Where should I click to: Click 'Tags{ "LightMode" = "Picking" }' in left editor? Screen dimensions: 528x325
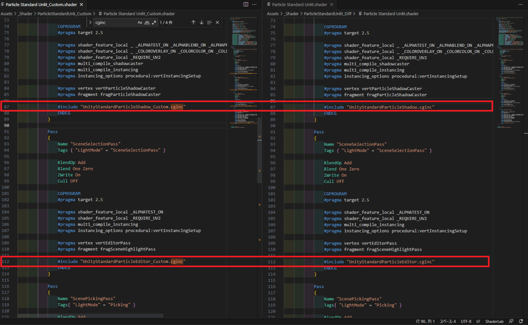pyautogui.click(x=96, y=305)
